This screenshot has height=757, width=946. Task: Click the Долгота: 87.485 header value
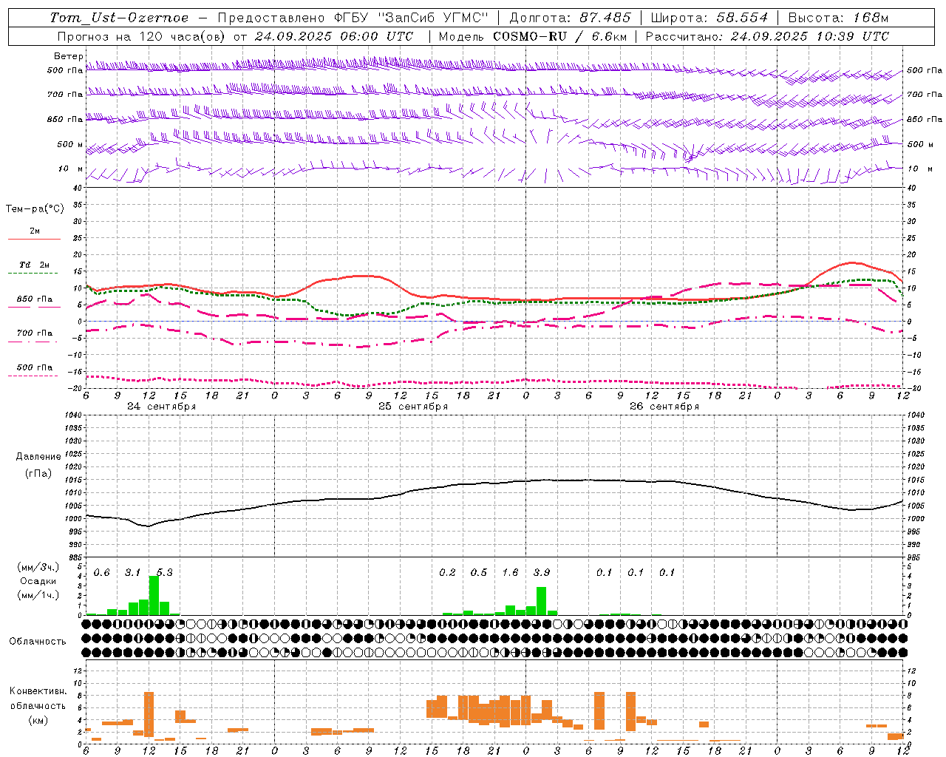tap(571, 18)
